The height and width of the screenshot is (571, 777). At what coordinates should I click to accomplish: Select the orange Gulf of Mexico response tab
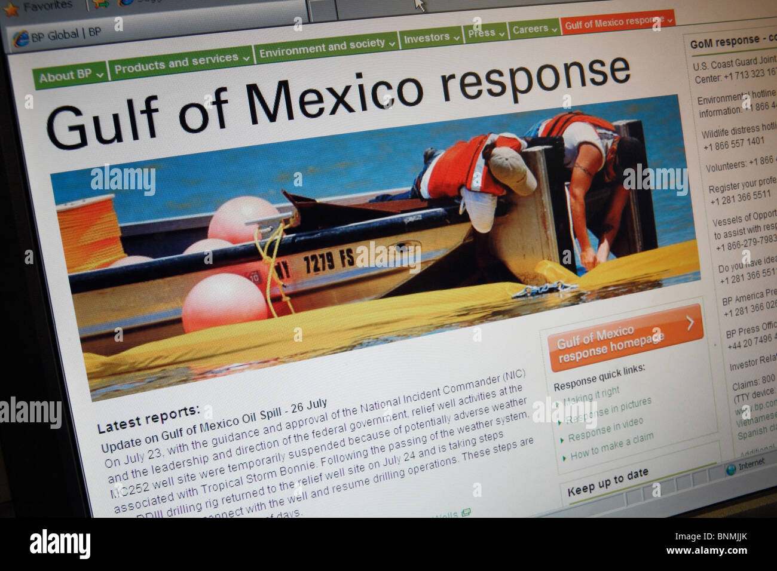coord(618,23)
